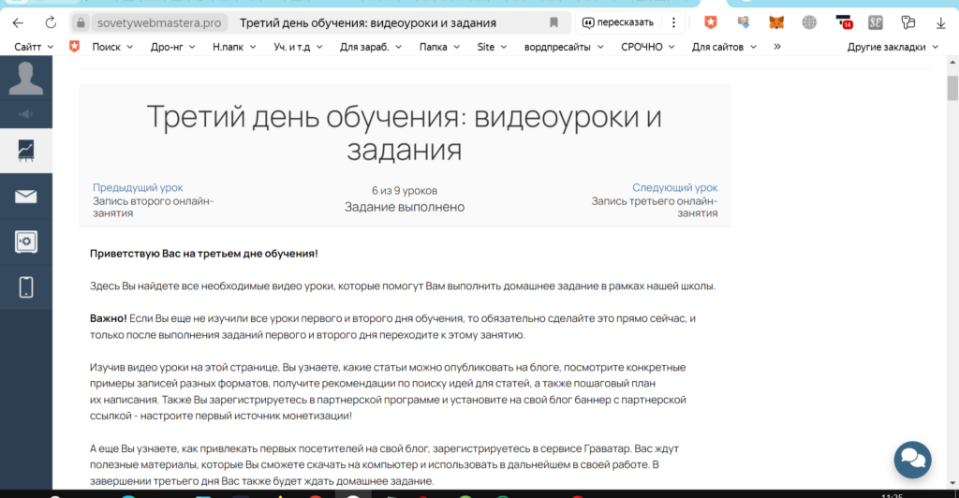Click the padlock site security icon

(81, 23)
